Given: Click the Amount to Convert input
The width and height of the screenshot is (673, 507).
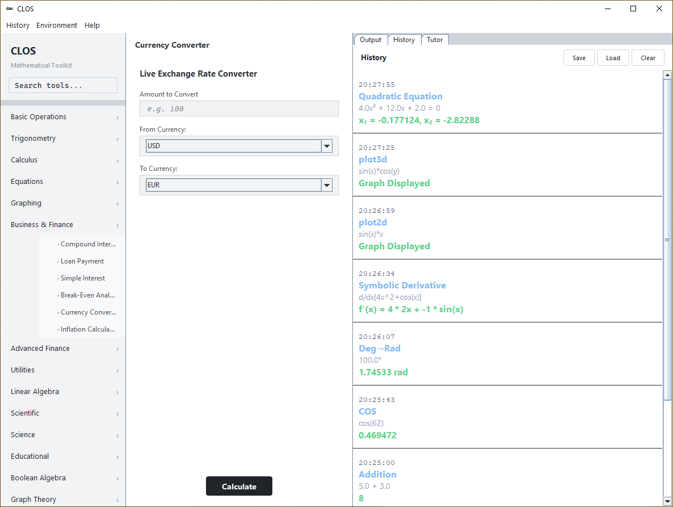Looking at the screenshot, I should pos(239,108).
